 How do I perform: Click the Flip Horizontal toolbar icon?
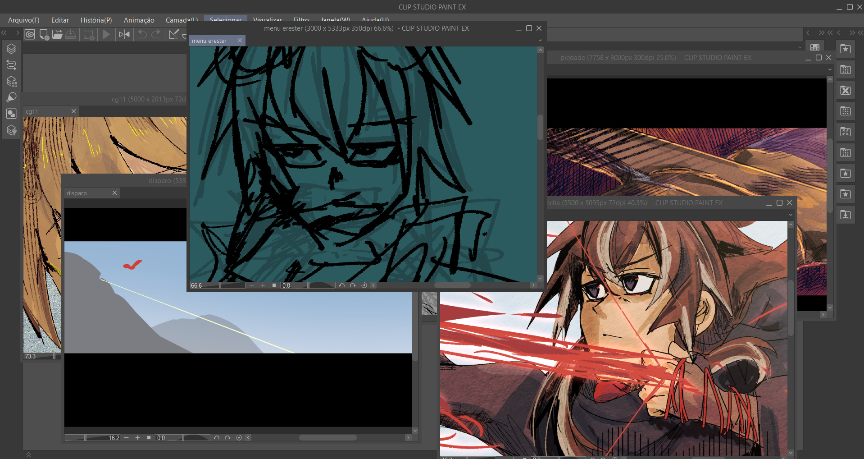124,34
